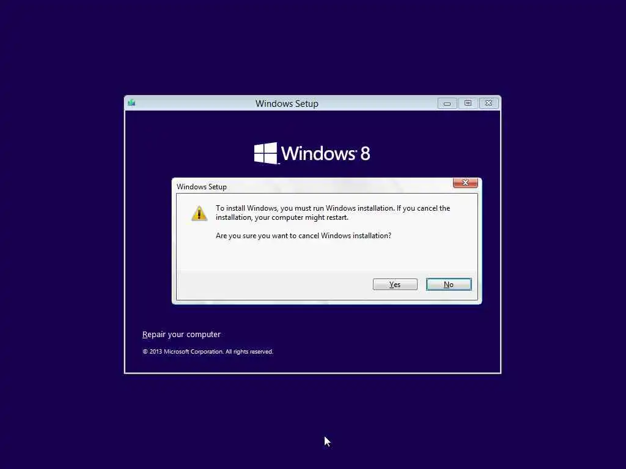Click the numeral 8 in the logo
The width and height of the screenshot is (626, 469).
[365, 153]
